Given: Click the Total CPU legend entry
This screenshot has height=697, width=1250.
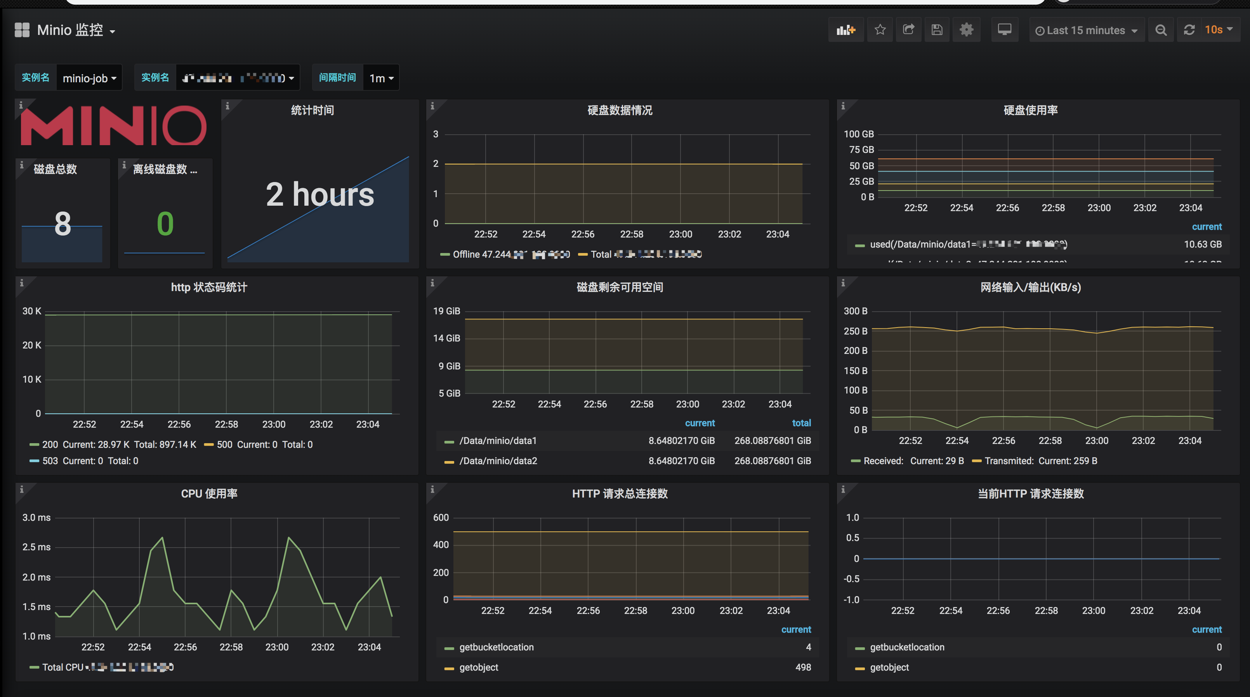Looking at the screenshot, I should click(x=63, y=667).
